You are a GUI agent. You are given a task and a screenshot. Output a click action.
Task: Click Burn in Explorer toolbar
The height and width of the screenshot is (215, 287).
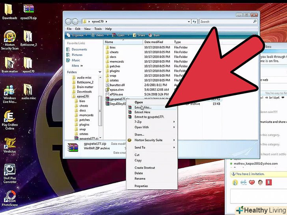point(154,35)
